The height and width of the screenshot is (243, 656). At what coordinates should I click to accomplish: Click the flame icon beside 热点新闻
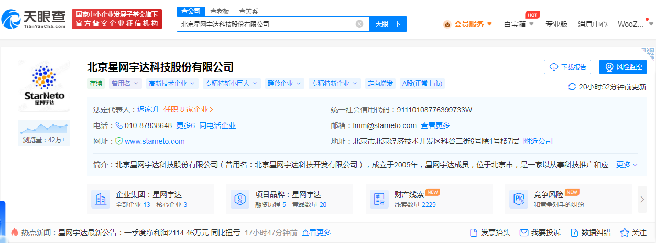click(x=15, y=233)
